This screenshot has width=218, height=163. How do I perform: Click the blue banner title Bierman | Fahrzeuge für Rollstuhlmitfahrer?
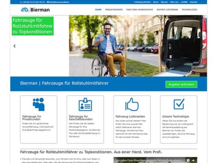point(64,83)
